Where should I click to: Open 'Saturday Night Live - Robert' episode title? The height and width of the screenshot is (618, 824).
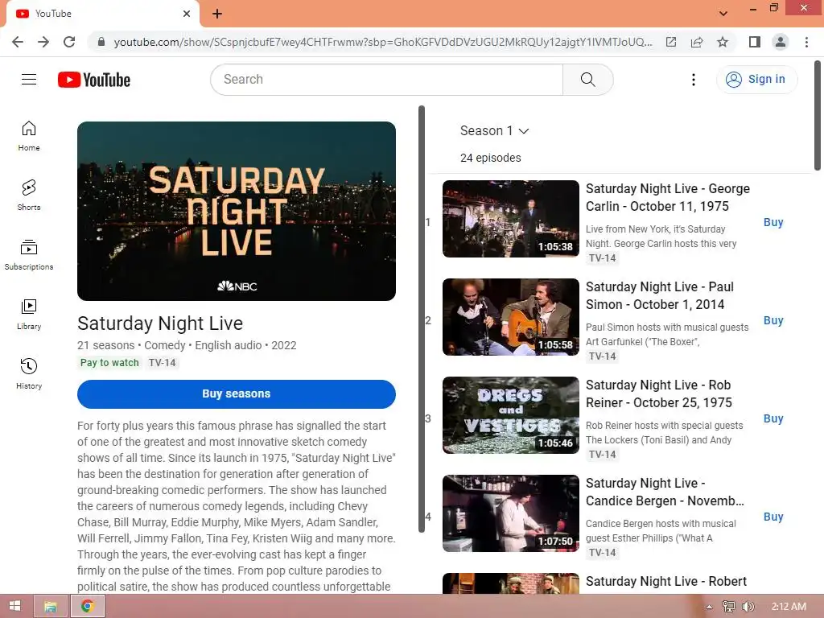click(x=665, y=581)
